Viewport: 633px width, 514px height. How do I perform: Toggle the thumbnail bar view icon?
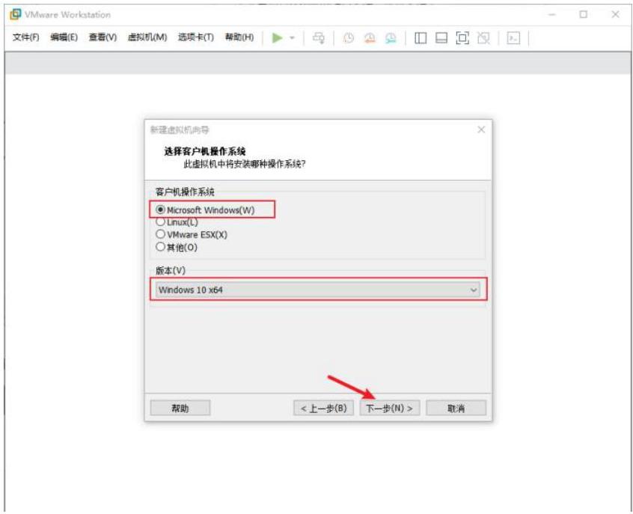pyautogui.click(x=441, y=38)
